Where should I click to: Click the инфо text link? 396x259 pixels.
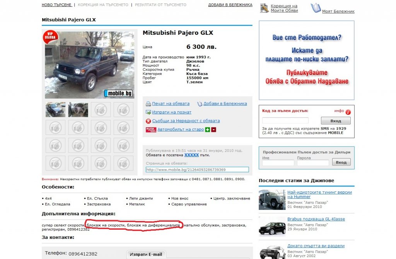[x=339, y=111]
